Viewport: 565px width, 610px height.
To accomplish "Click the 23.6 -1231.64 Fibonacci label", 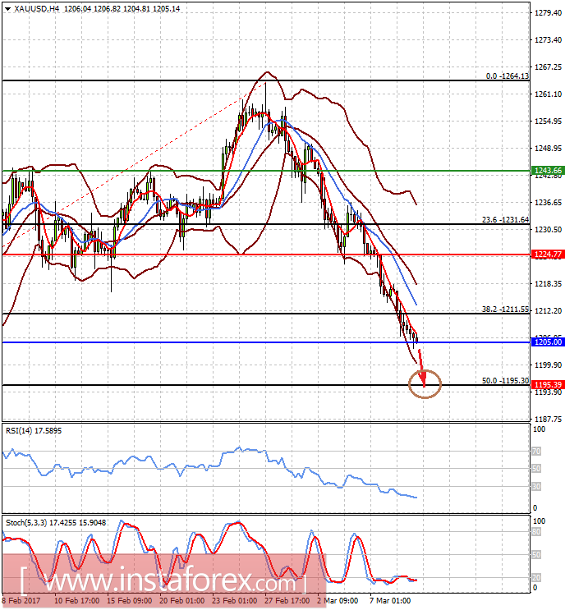I will click(504, 219).
